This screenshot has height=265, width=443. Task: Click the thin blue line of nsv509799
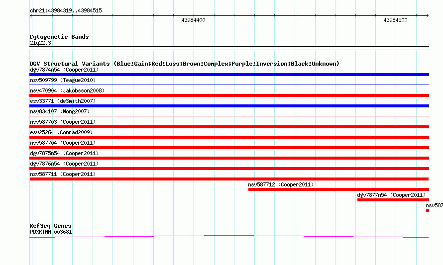coord(229,85)
